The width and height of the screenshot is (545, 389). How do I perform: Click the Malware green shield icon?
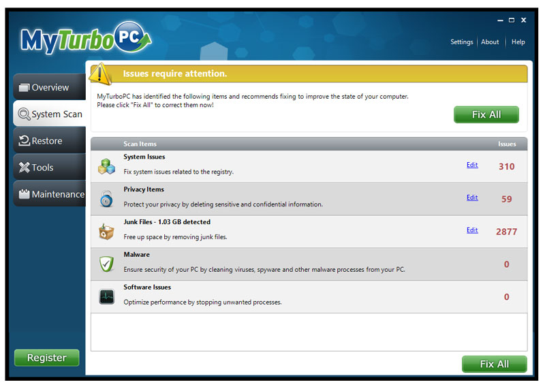[106, 264]
